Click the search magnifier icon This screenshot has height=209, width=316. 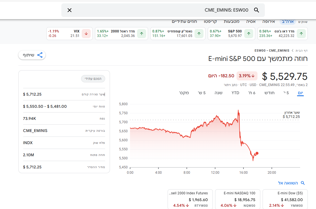(256, 10)
